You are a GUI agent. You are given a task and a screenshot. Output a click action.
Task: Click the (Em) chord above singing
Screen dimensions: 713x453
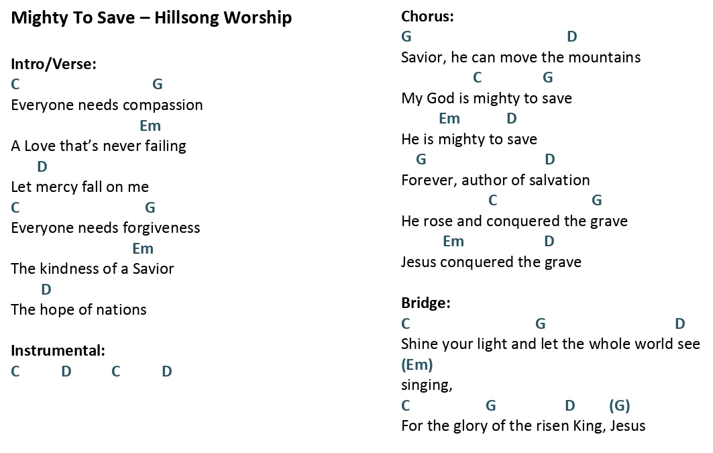417,364
